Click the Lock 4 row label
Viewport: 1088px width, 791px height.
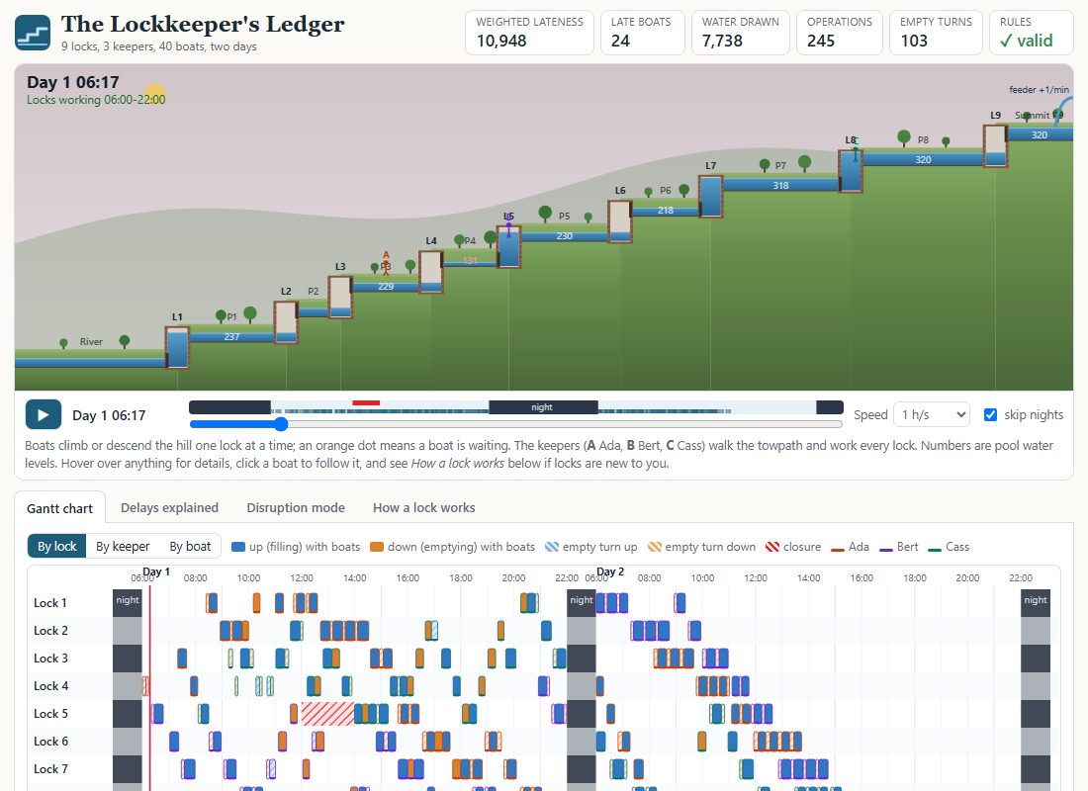pyautogui.click(x=50, y=686)
